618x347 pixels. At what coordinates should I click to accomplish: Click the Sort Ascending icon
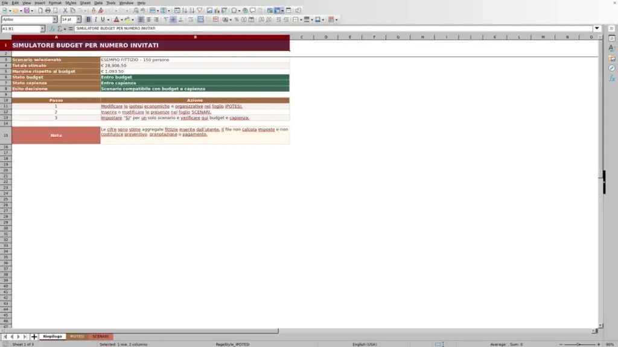(185, 11)
